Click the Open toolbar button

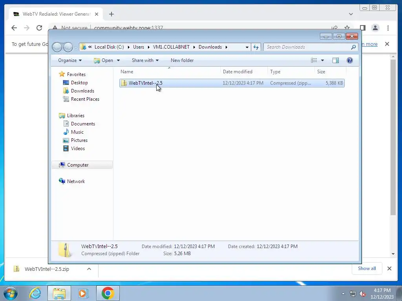coord(104,60)
